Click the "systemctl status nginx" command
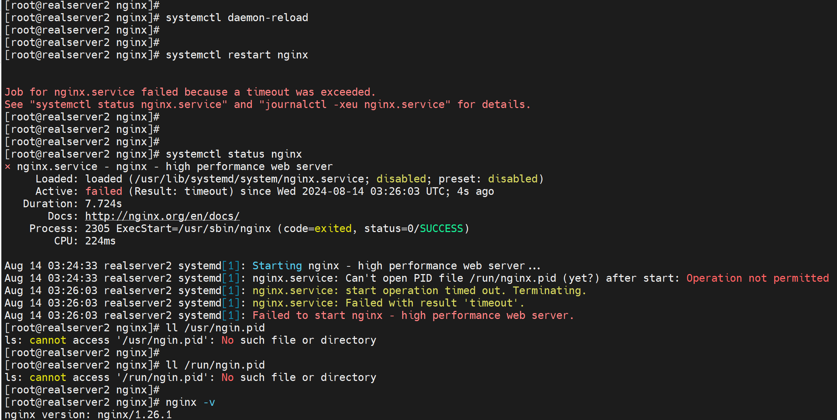The height and width of the screenshot is (420, 837). tap(233, 154)
